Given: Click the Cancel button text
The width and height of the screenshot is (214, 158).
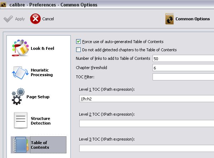Looking at the screenshot, I should 48,19.
